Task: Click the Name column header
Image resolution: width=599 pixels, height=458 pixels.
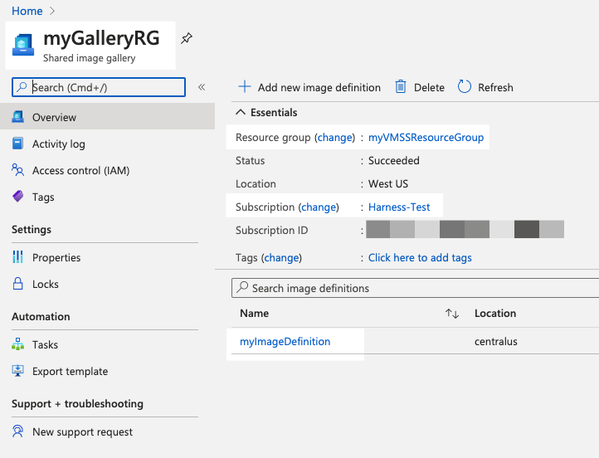Action: pos(255,314)
